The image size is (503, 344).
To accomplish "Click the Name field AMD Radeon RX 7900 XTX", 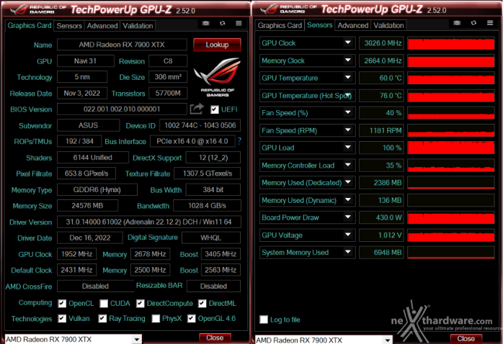I will 122,45.
